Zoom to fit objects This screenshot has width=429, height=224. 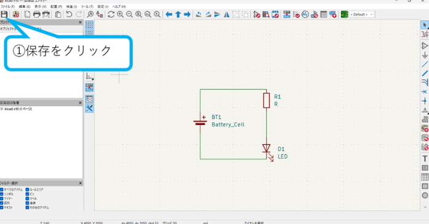coord(148,14)
